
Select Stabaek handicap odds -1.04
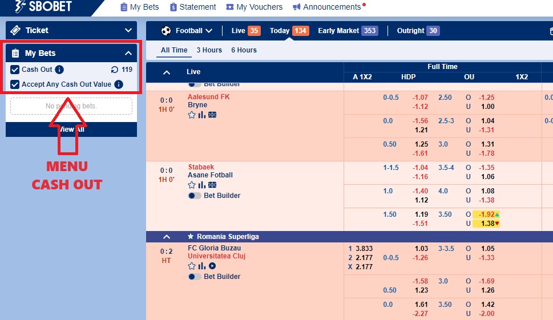click(x=420, y=167)
